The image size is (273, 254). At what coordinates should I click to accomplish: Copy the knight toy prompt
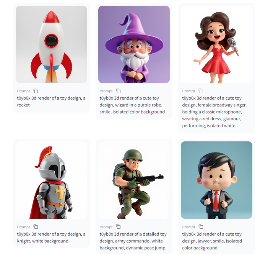(x=36, y=227)
